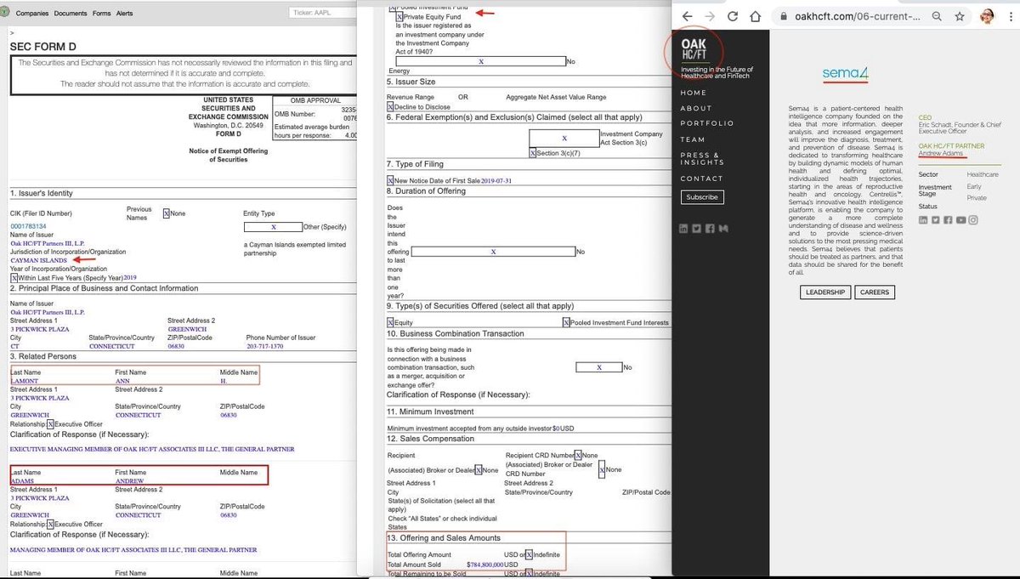Click the CAYMAN ISLANDS jurisdiction text
This screenshot has height=579, width=1020.
coord(39,260)
